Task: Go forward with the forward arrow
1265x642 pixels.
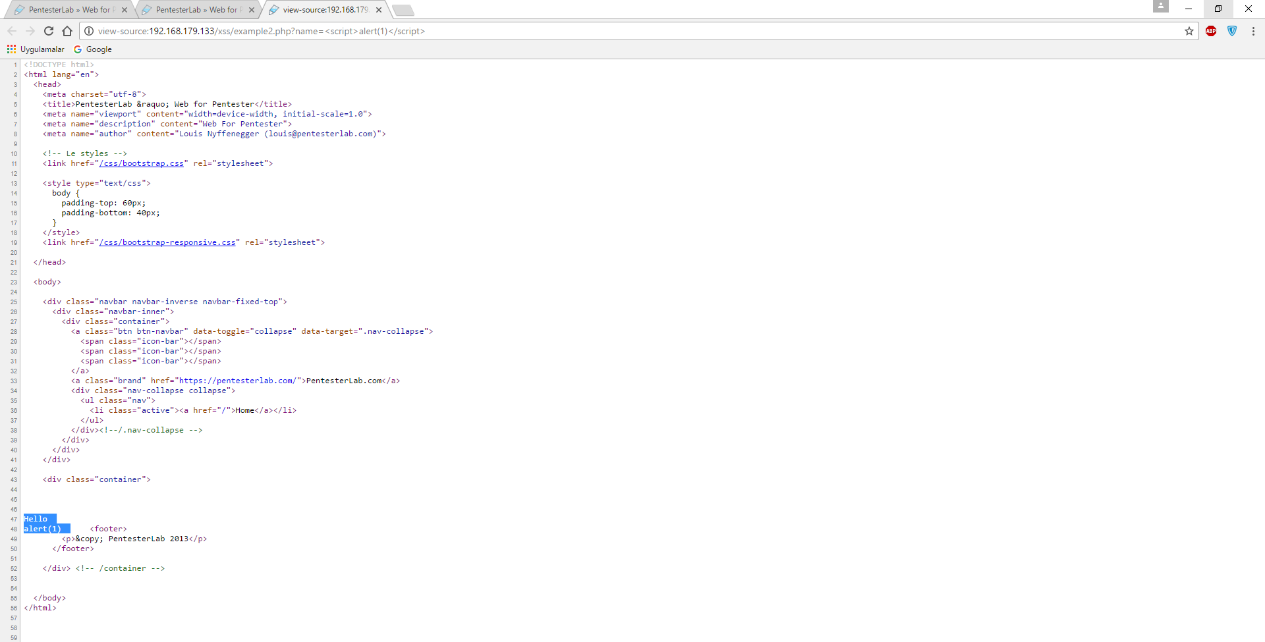Action: (30, 31)
